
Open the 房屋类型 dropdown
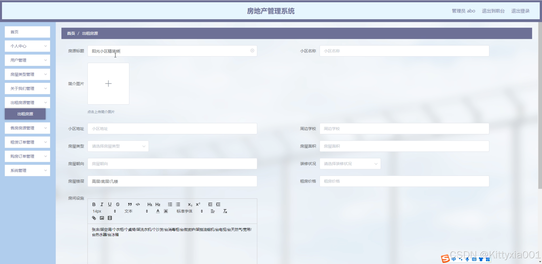click(x=118, y=146)
